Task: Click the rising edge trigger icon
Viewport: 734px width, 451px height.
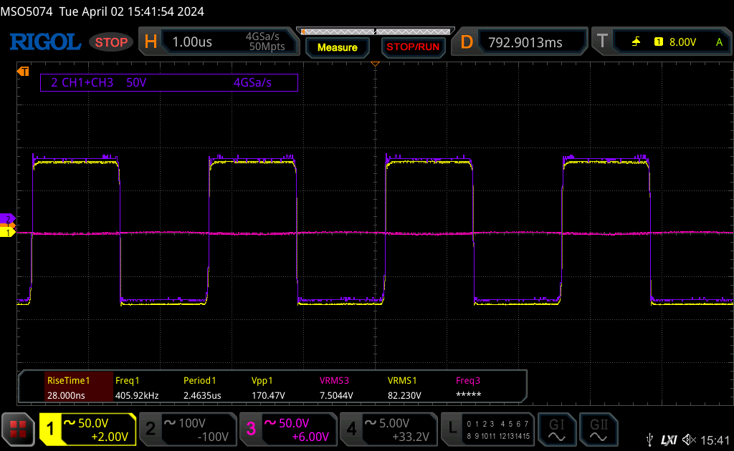Action: pyautogui.click(x=636, y=42)
